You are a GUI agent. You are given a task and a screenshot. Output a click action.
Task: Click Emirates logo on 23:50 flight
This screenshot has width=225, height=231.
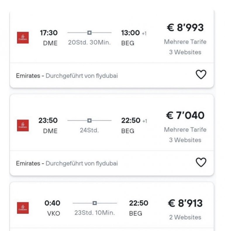(x=23, y=125)
